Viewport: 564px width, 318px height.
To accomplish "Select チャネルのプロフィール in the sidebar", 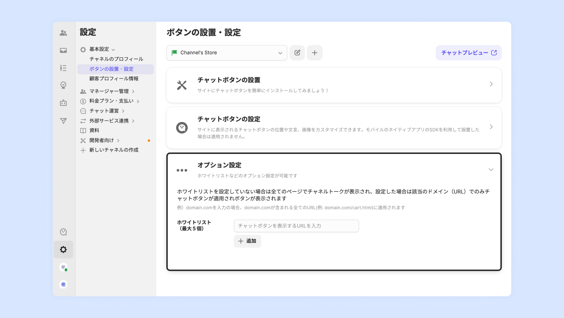I will tap(116, 59).
